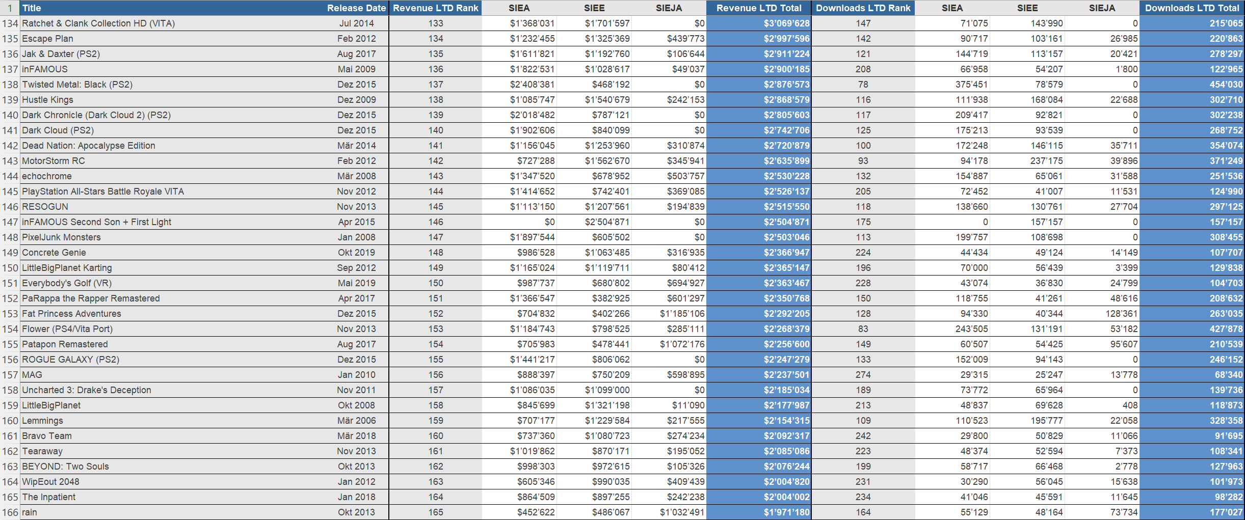This screenshot has height=520, width=1245.
Task: Click the Hustle Kings release date Dez 2009
Action: point(356,100)
